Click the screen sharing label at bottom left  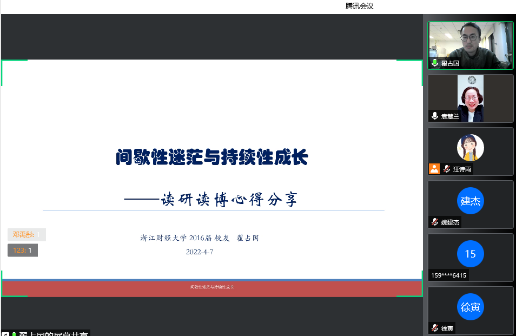coord(49,333)
